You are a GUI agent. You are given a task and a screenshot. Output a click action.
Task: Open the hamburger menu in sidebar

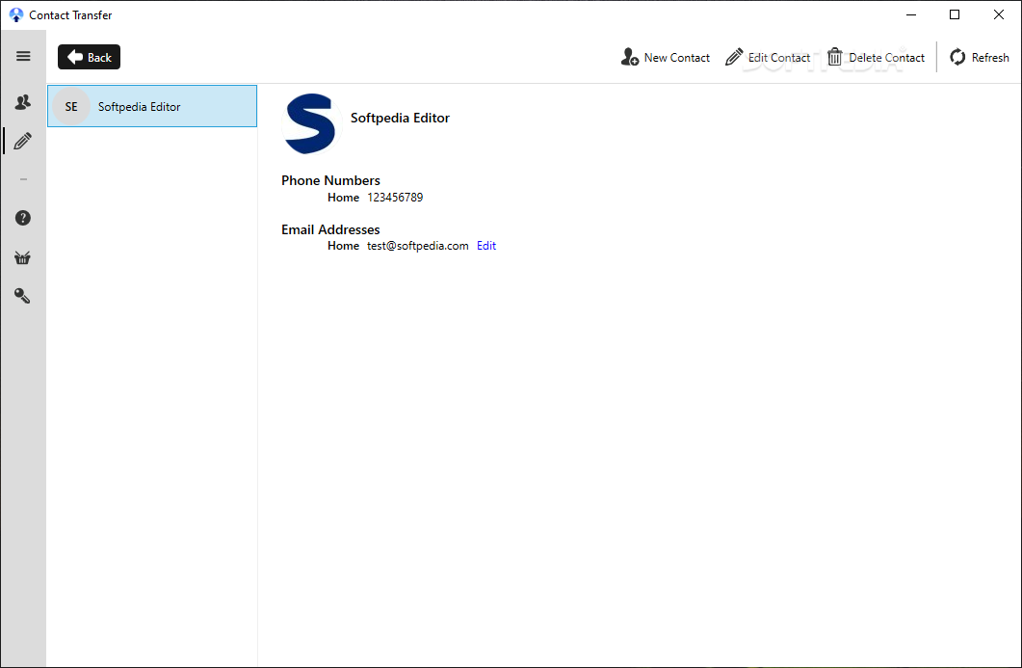23,56
